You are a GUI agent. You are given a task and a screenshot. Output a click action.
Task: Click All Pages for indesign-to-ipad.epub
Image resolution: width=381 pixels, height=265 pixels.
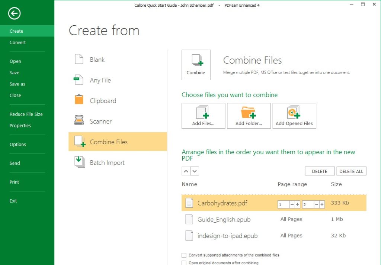pos(291,235)
